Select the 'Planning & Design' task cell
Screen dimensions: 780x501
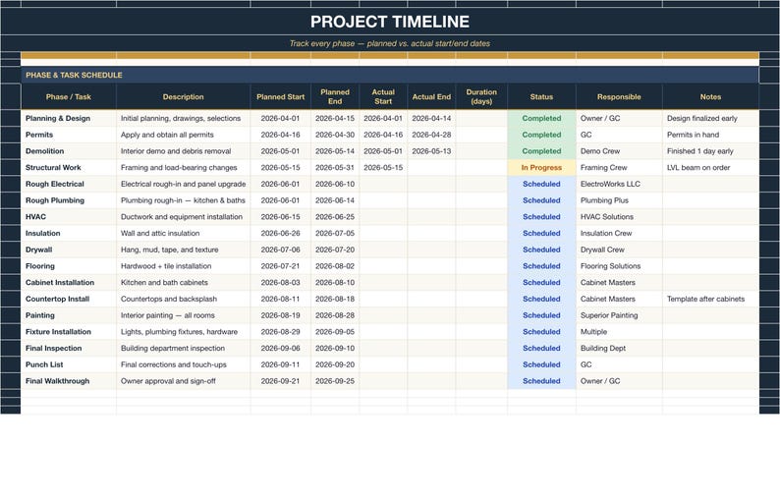point(69,118)
